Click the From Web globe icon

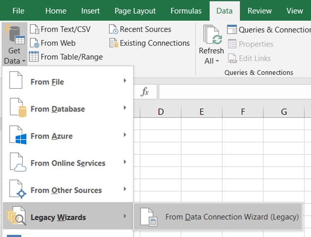coord(34,43)
